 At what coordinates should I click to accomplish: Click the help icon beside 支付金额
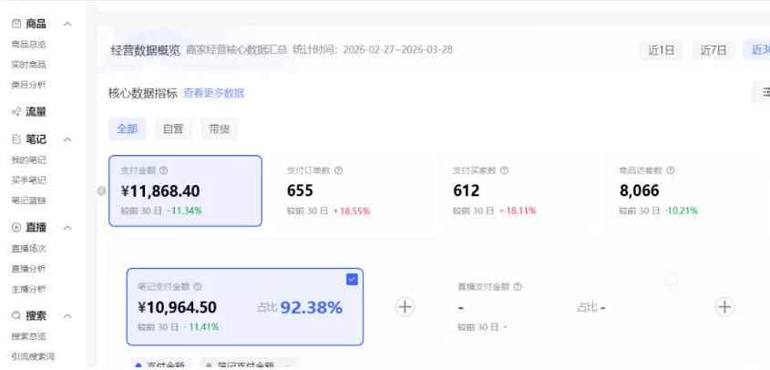[x=163, y=170]
